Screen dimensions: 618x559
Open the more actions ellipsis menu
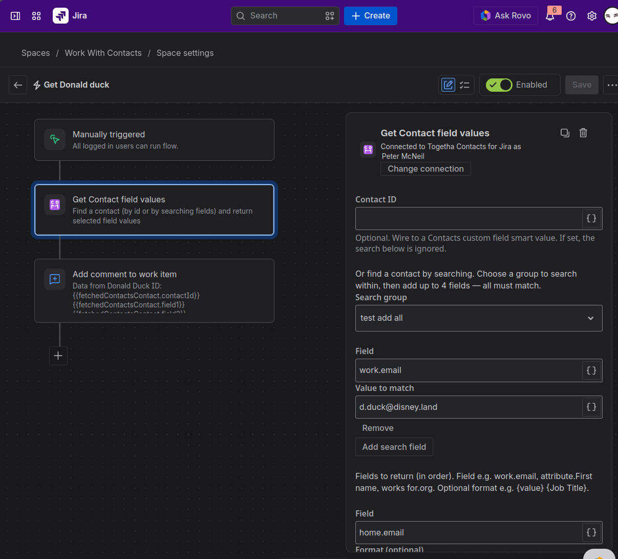point(611,85)
